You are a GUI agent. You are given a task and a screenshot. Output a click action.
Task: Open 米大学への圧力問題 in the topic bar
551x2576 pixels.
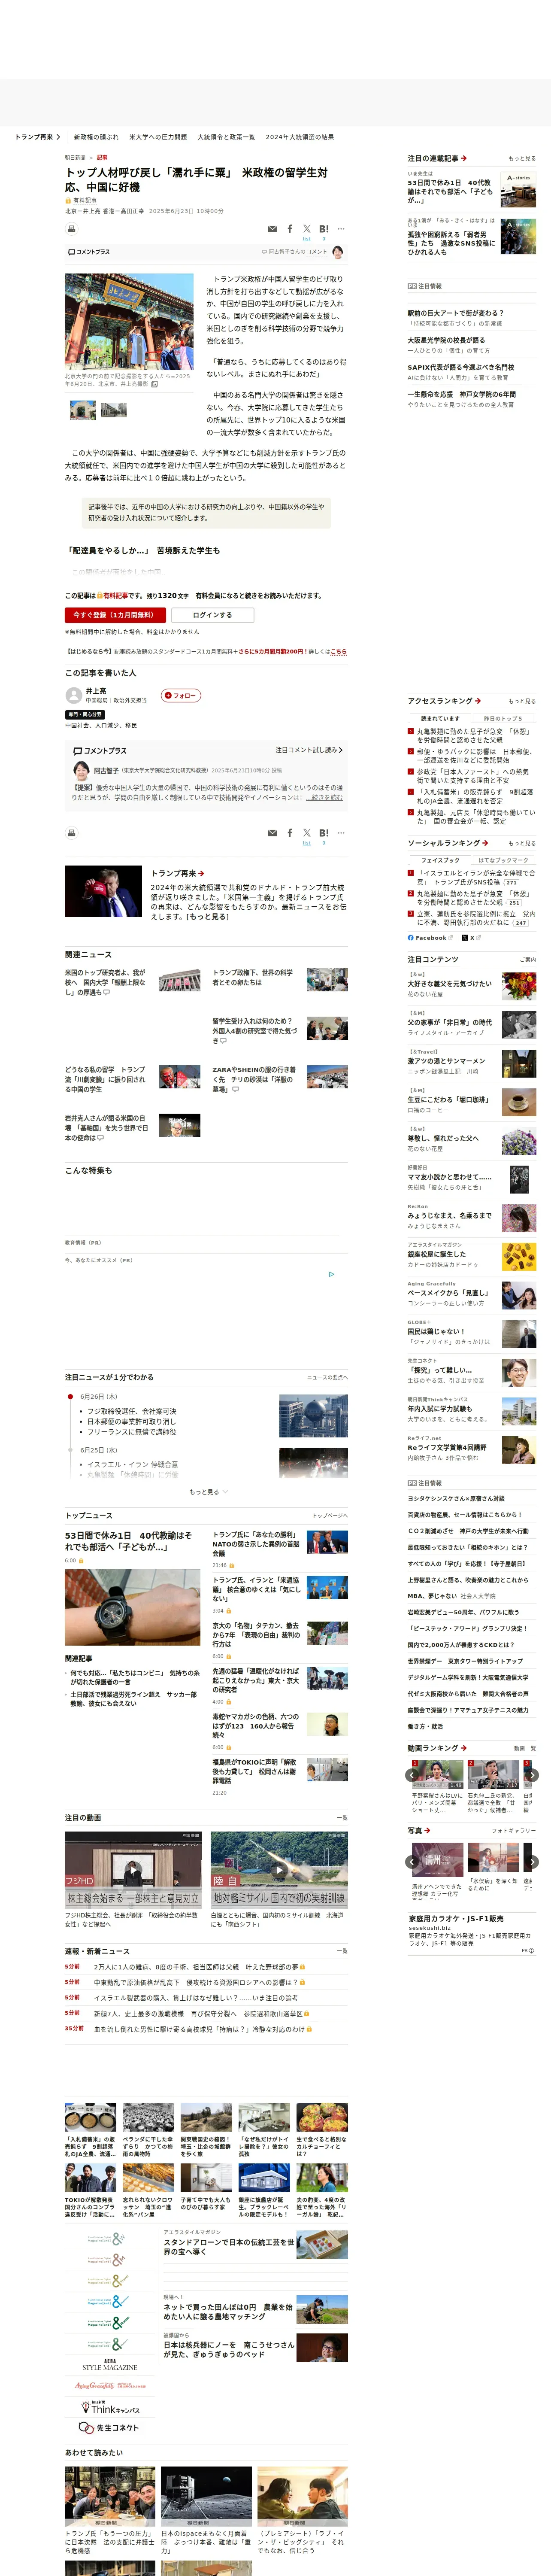tap(158, 137)
